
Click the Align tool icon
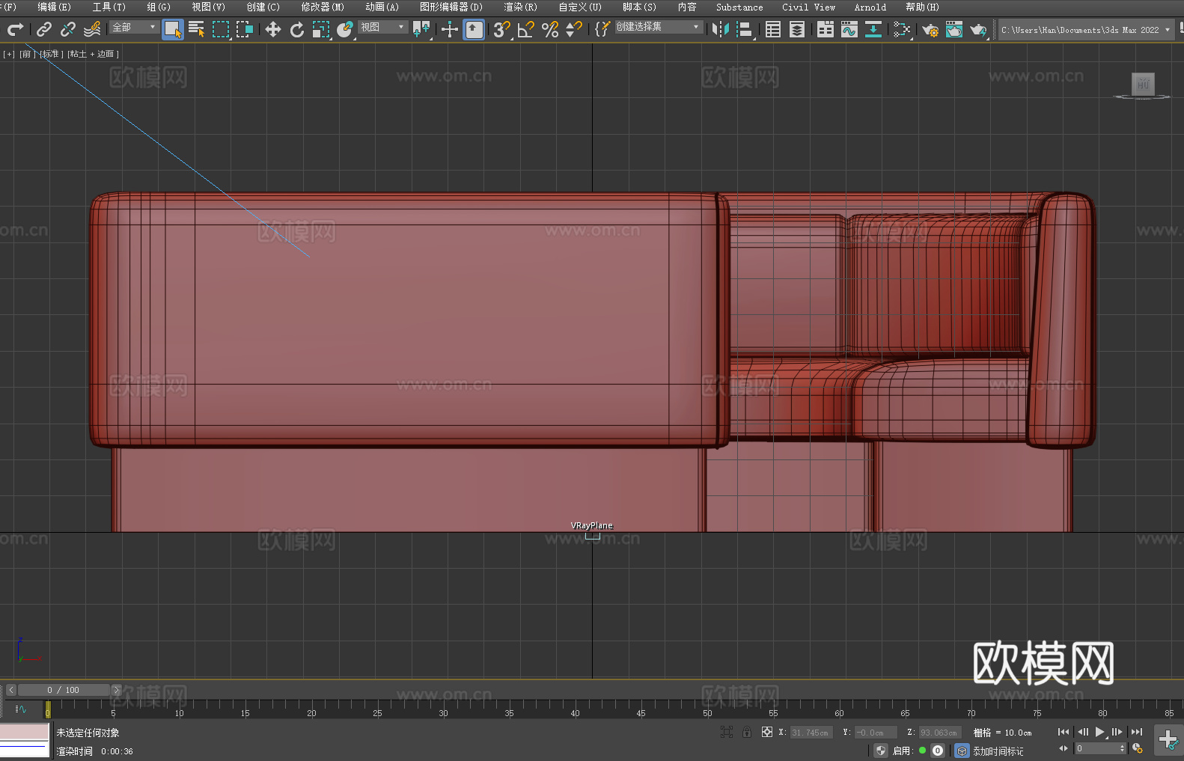pos(745,29)
